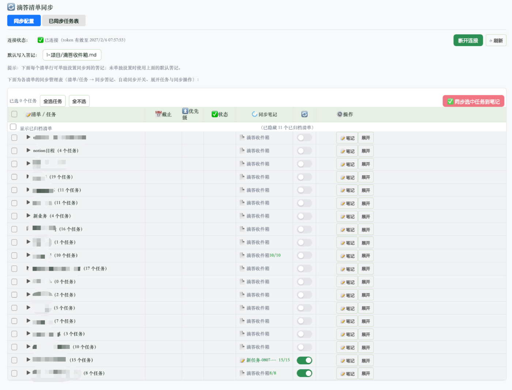
Task: Enable auto sync for notion日程 list
Action: coord(304,151)
